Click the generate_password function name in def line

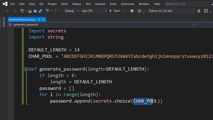coord(62,69)
